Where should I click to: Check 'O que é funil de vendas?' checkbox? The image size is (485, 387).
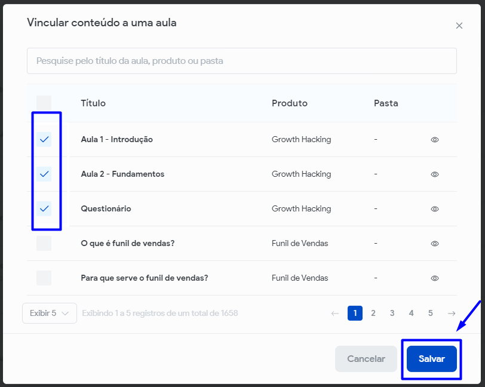click(x=44, y=244)
